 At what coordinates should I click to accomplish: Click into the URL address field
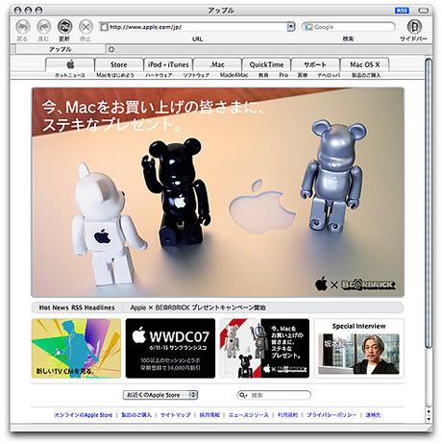pyautogui.click(x=198, y=27)
